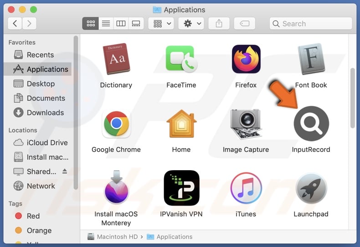Open Network in the sidebar
360x247 pixels.
[x=38, y=186]
